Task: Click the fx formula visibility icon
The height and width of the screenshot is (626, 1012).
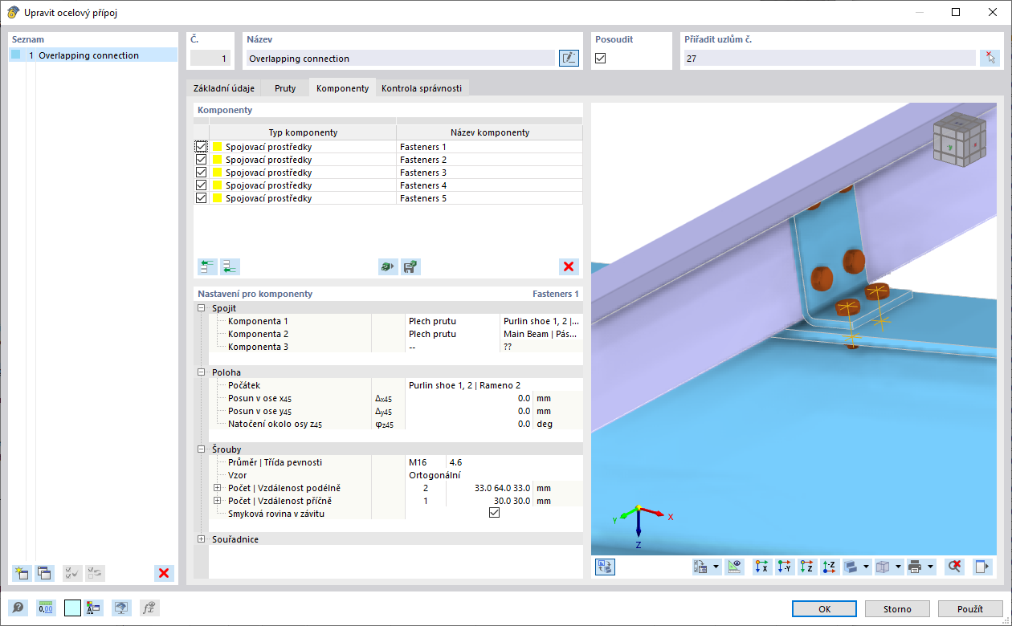Action: click(x=149, y=608)
